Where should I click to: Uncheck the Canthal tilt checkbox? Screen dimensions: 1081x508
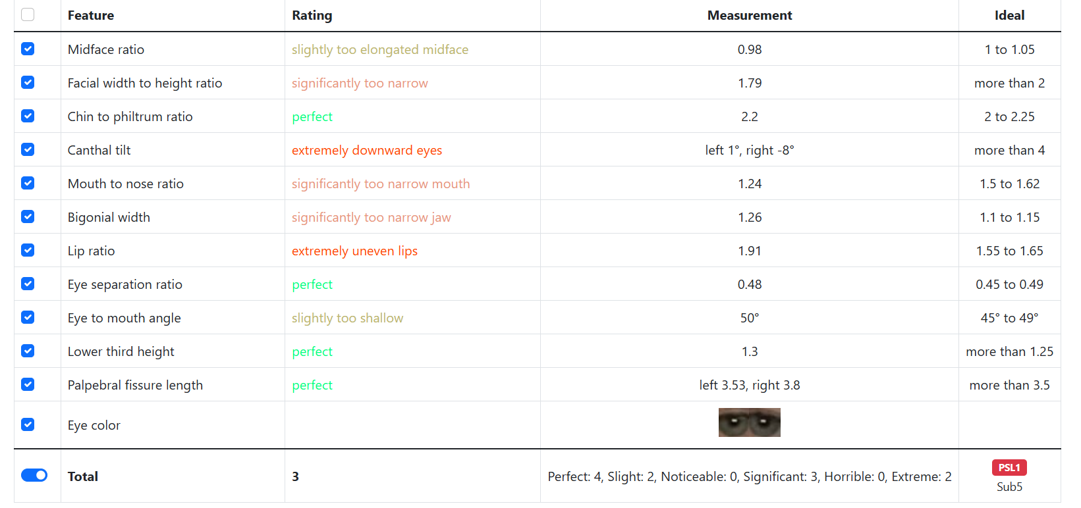click(x=28, y=149)
